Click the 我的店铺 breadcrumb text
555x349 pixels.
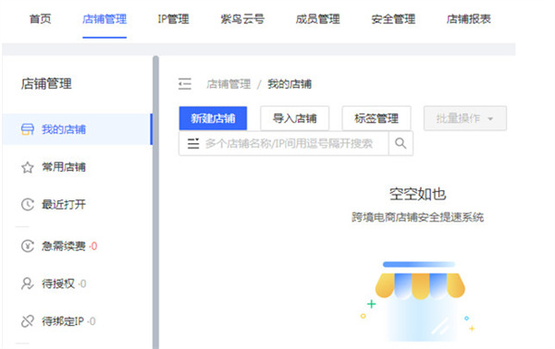click(290, 84)
